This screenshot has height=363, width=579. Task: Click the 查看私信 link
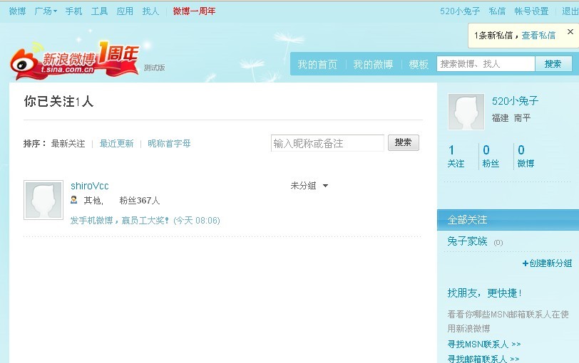coord(538,36)
